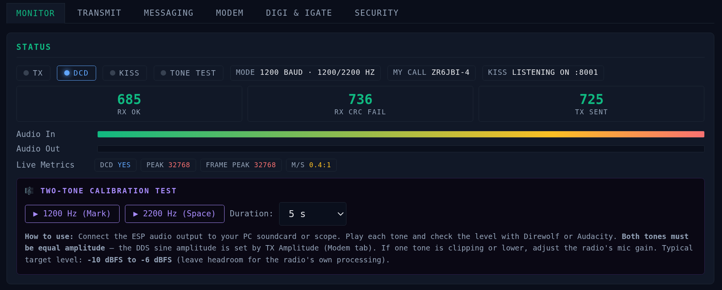Click the Live Metrics label
The height and width of the screenshot is (290, 722).
45,165
